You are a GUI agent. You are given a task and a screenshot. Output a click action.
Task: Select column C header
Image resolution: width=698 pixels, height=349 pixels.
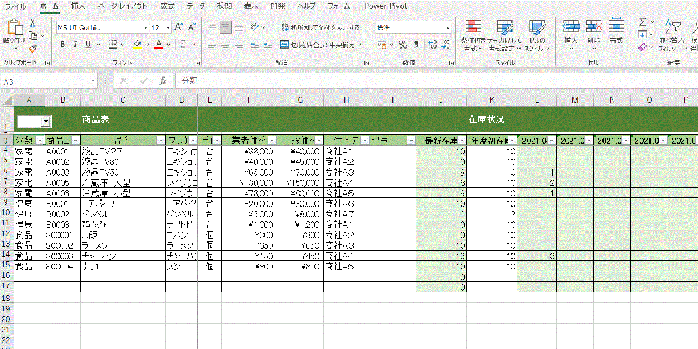[122, 100]
